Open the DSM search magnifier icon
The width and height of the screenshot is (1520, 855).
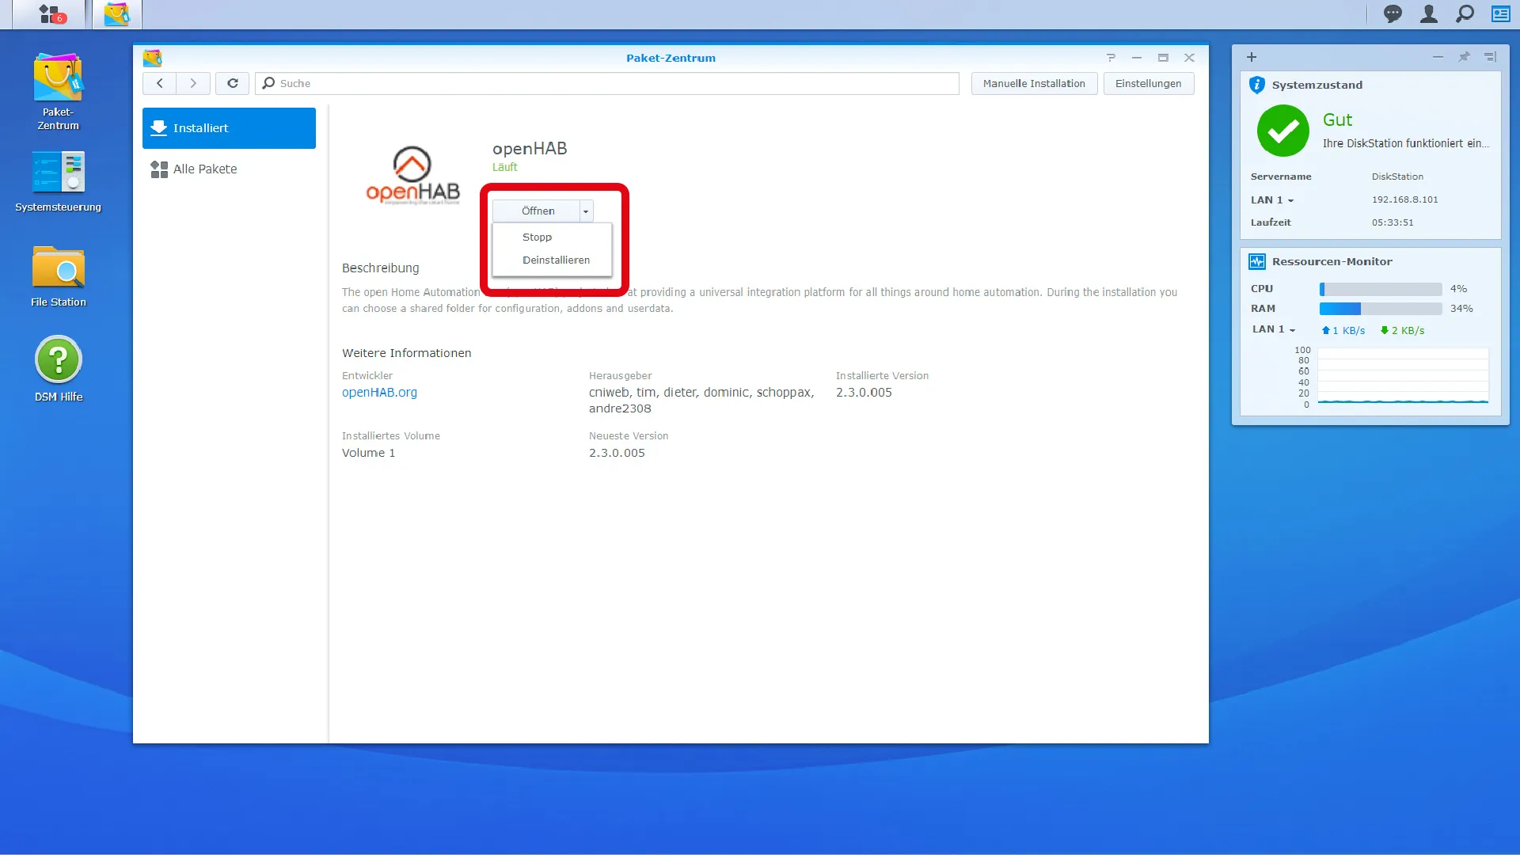click(1465, 13)
